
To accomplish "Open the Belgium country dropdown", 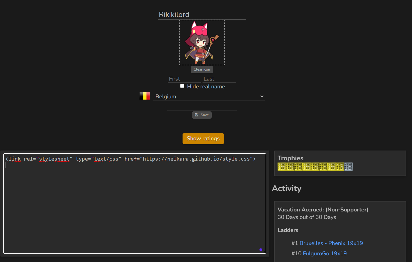I will coord(209,96).
